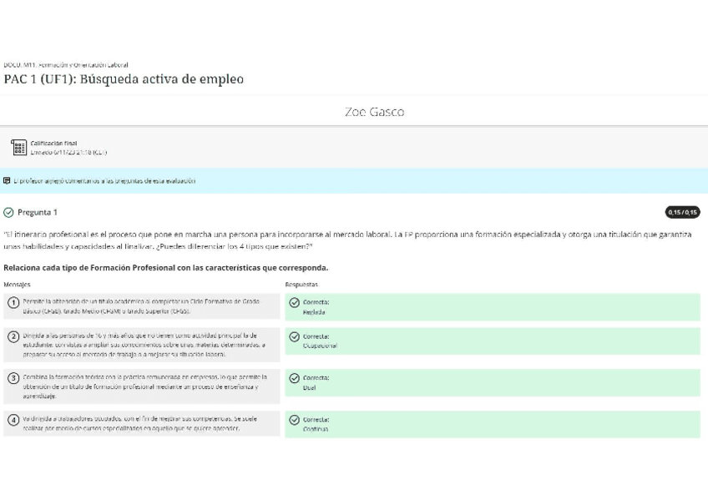
Task: Click the checkmark on the Reglada answer
Action: (x=294, y=303)
